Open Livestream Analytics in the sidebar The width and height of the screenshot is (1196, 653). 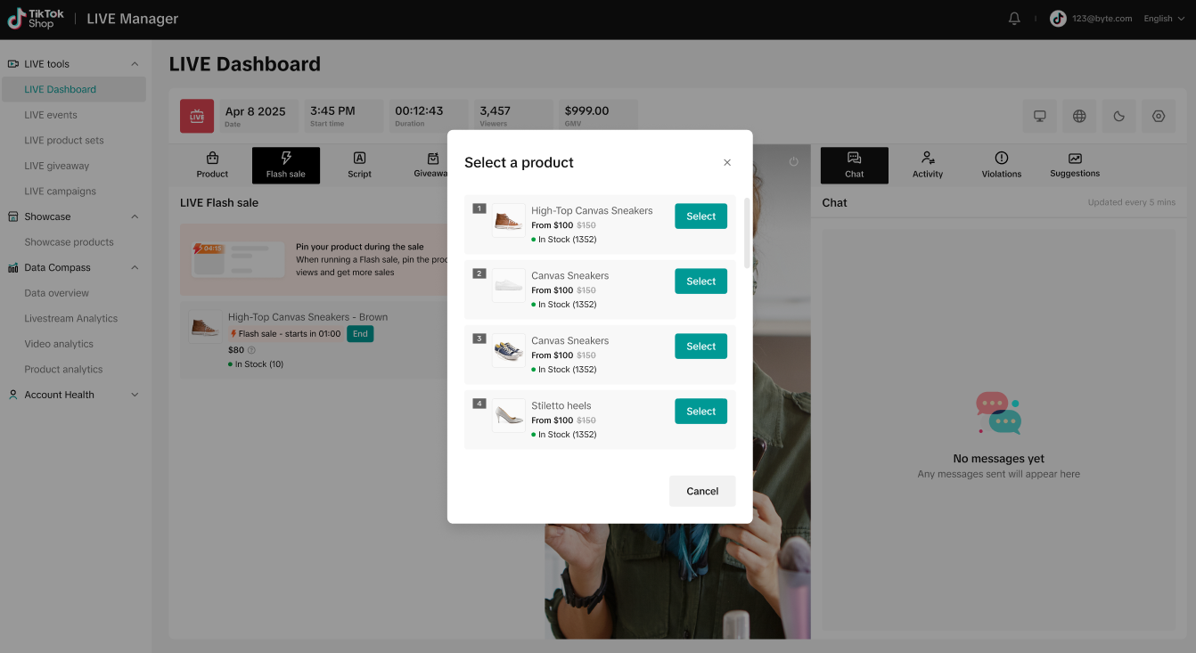71,318
